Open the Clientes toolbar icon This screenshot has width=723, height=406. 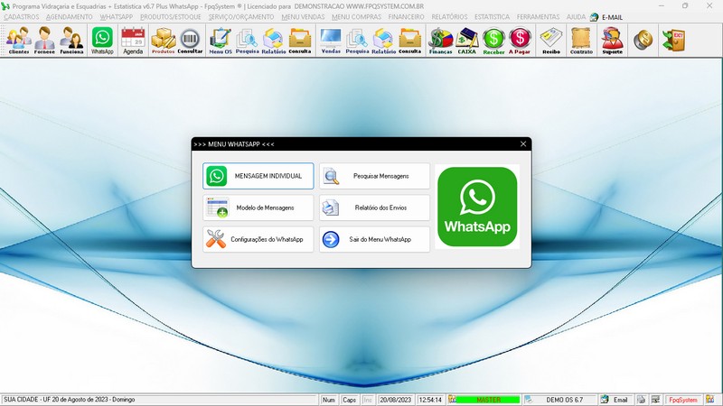(x=18, y=41)
